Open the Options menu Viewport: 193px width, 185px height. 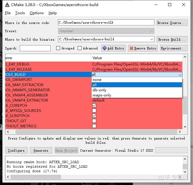point(36,13)
